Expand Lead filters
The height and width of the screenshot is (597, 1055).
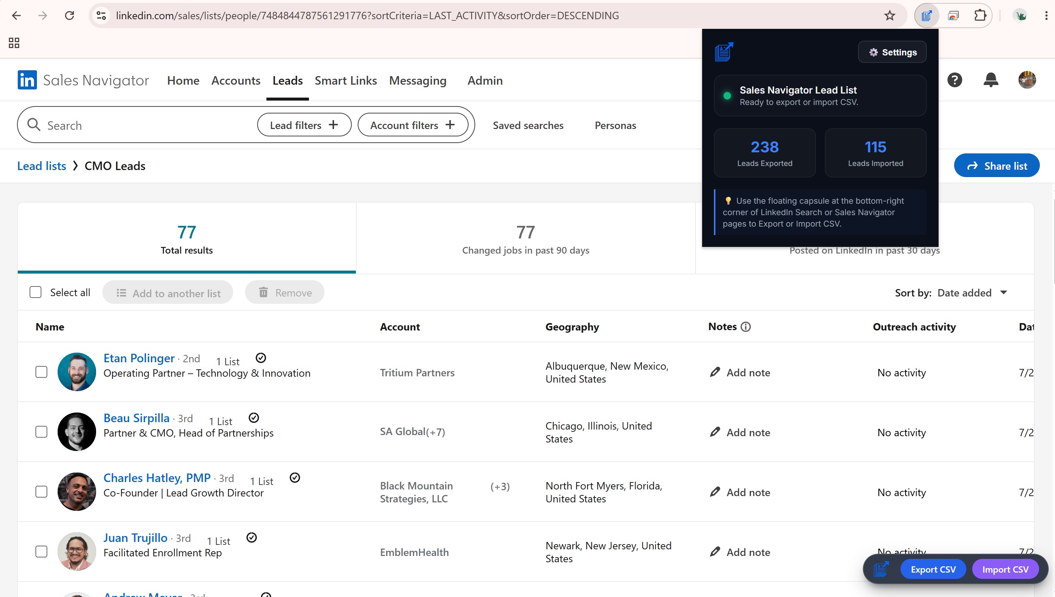point(304,125)
